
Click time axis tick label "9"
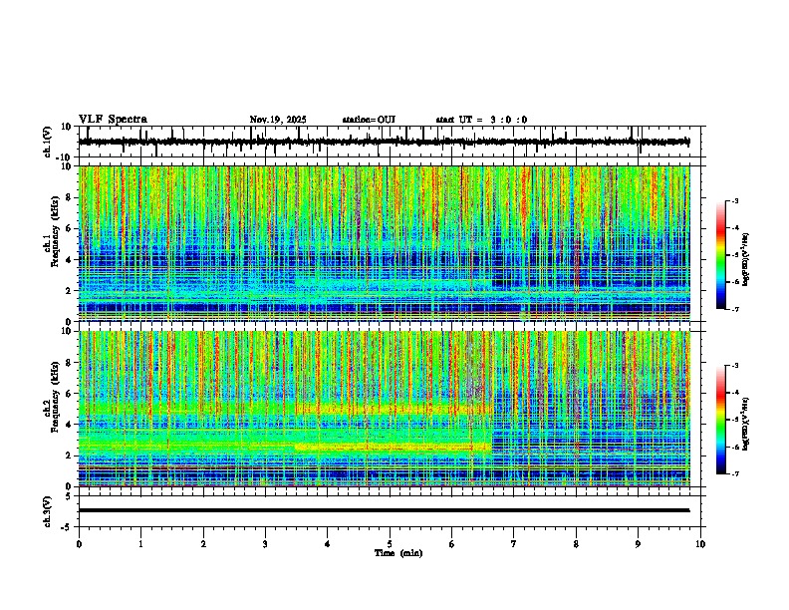coord(638,544)
